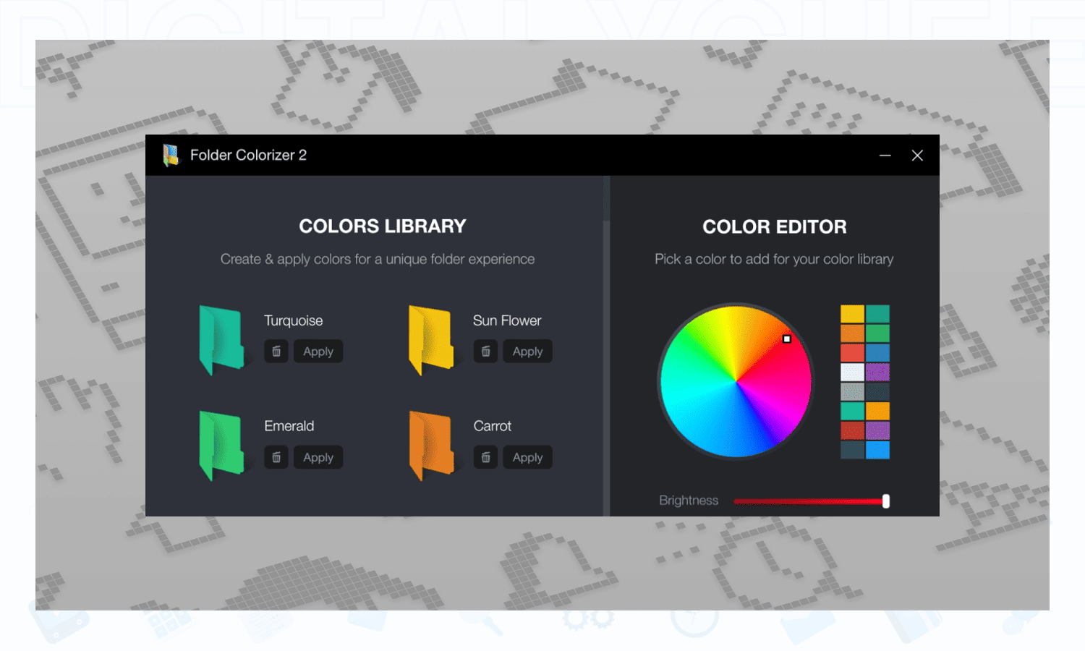Select the medium blue swatch beside red
The image size is (1085, 651).
(x=878, y=353)
